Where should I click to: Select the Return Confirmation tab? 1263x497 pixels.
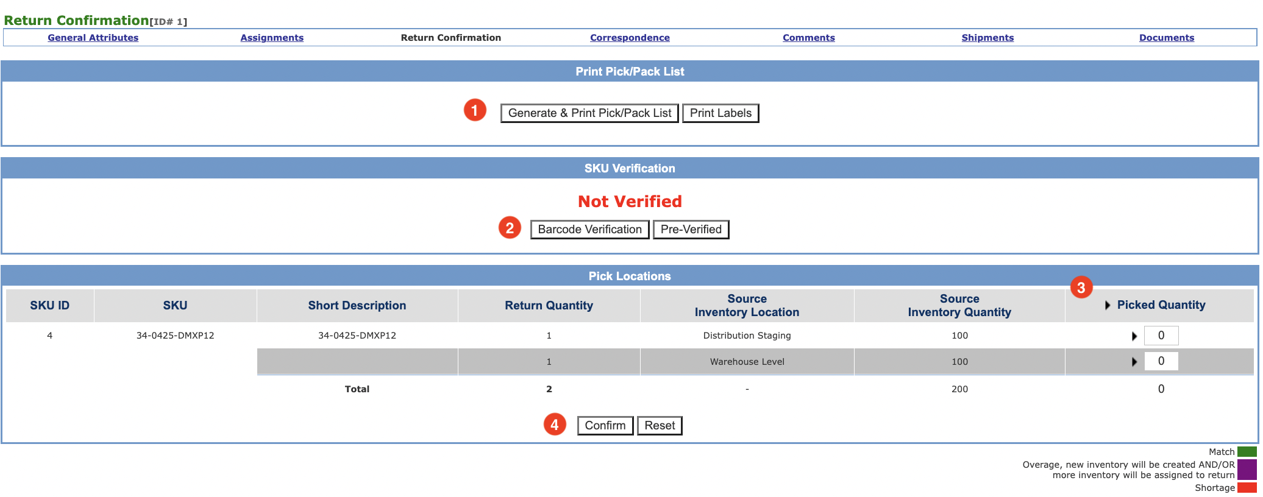point(451,38)
